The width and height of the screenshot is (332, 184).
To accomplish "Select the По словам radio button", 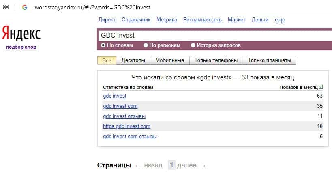I will coord(103,45).
